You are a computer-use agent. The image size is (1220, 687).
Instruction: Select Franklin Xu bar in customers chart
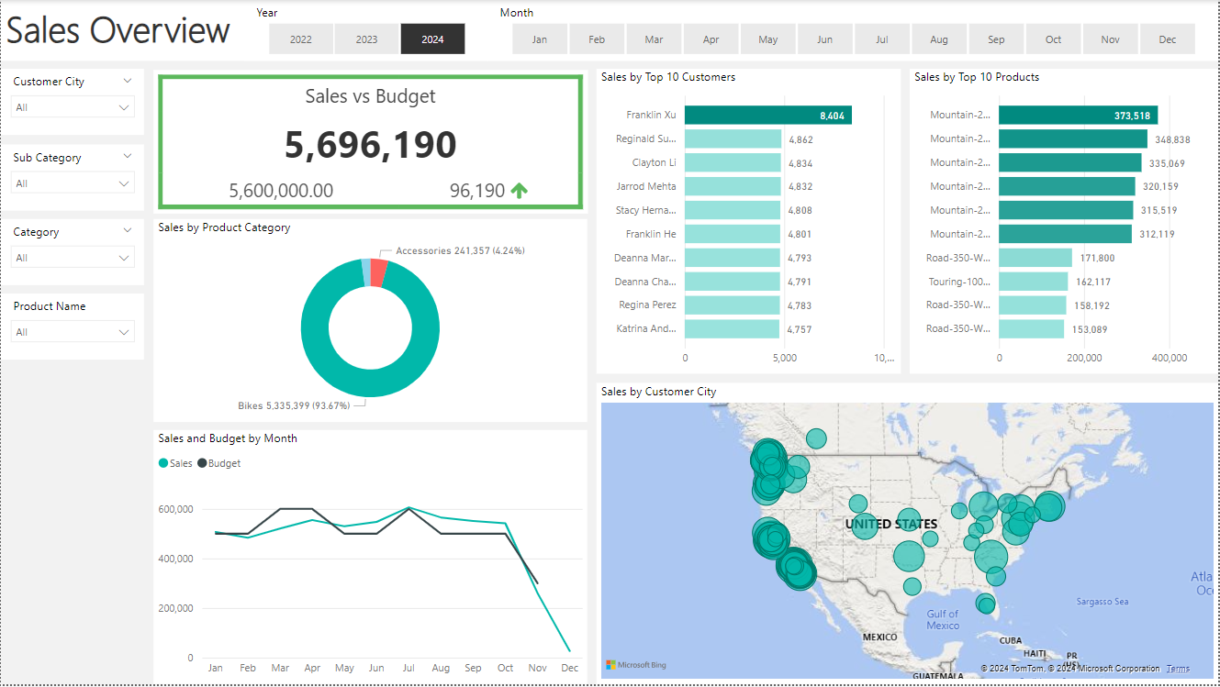point(767,116)
